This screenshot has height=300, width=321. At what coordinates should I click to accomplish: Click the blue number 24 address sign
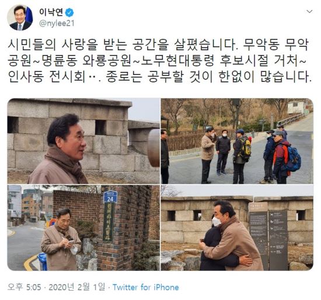[110, 196]
